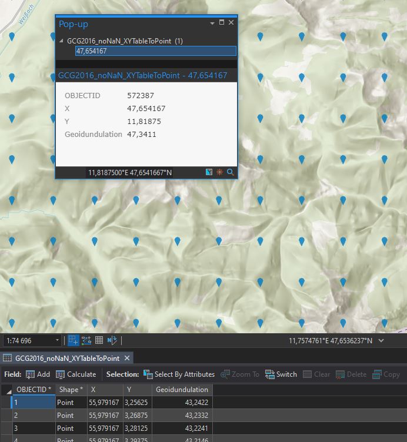Viewport: 407px width, 442px height.
Task: Click the pop-up select feature icon
Action: pyautogui.click(x=209, y=172)
